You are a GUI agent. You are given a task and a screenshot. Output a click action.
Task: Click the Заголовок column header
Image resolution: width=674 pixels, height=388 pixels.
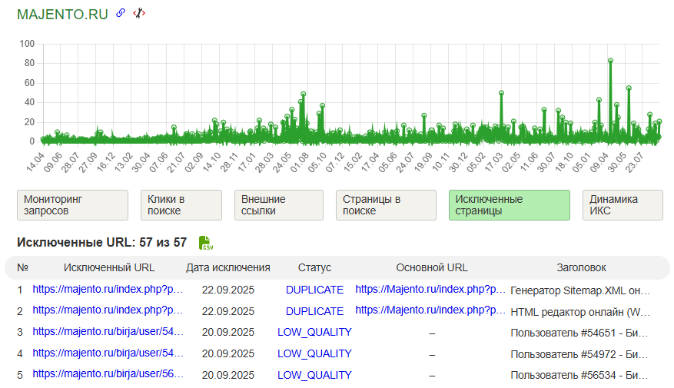[581, 267]
